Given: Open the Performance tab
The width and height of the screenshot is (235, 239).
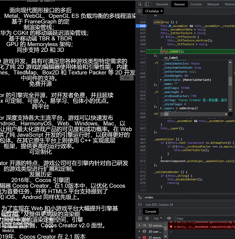Looking at the screenshot, I should [230, 4].
